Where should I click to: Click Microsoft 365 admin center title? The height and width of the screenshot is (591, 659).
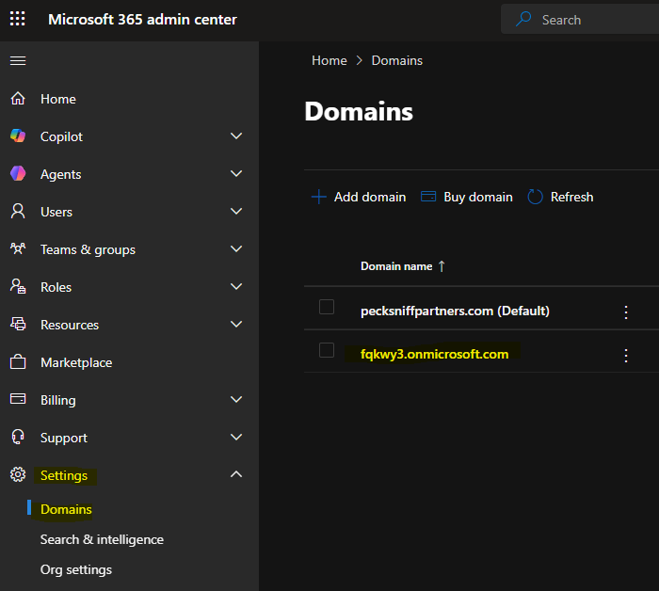tap(142, 20)
